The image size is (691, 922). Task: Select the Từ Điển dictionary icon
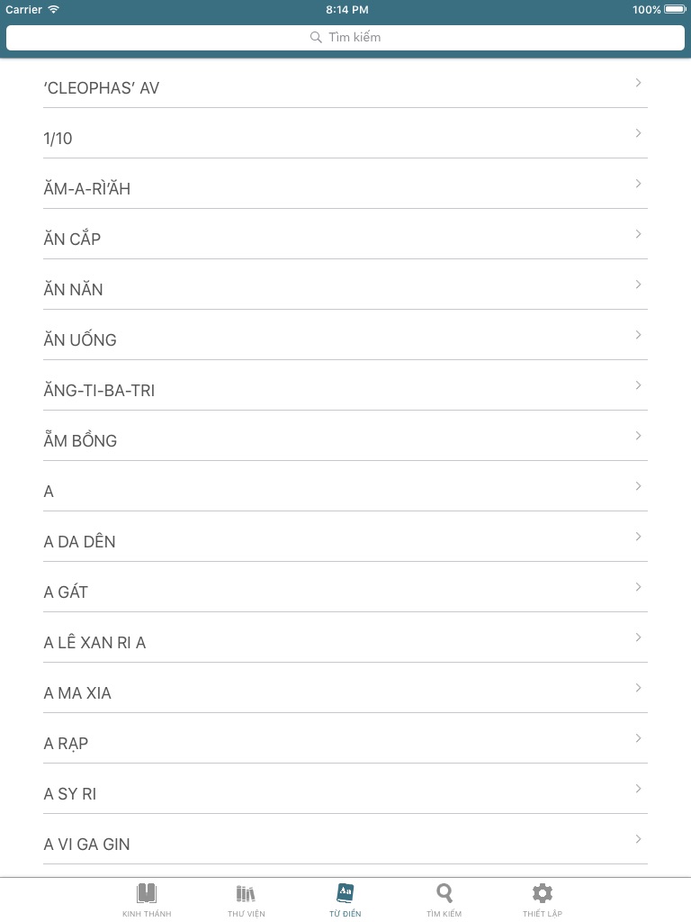point(345,892)
